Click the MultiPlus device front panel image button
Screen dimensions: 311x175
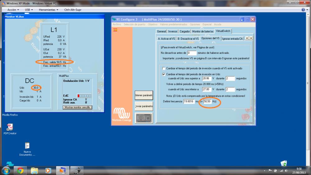coord(144,118)
